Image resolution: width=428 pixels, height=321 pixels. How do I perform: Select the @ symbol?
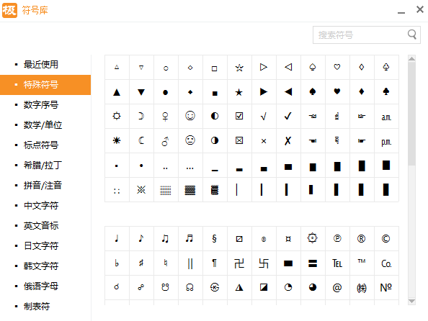click(337, 287)
